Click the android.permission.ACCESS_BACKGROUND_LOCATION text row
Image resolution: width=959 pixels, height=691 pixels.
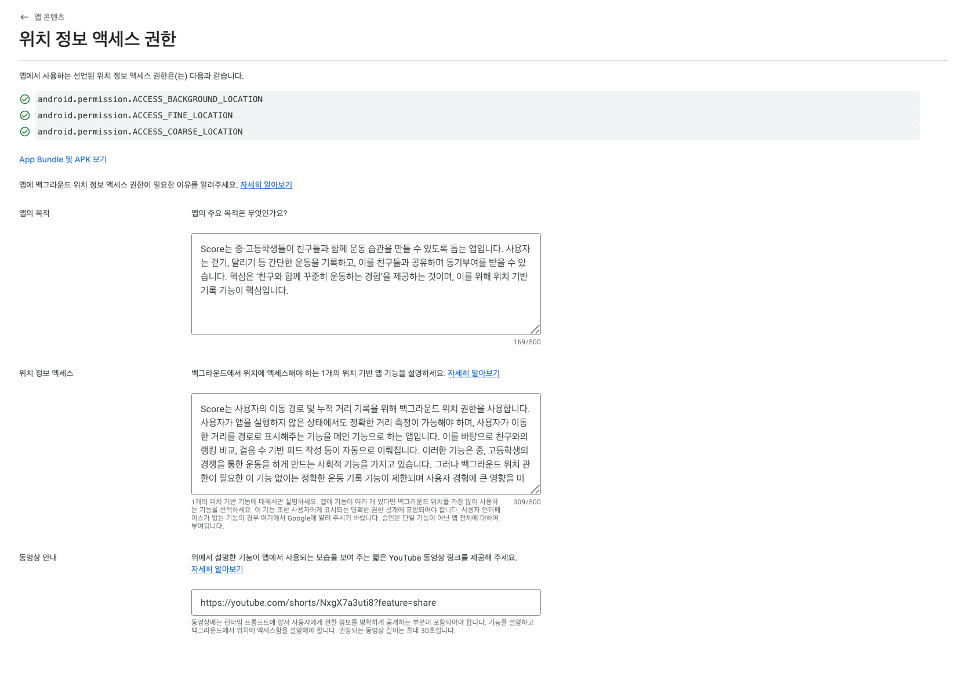point(477,99)
